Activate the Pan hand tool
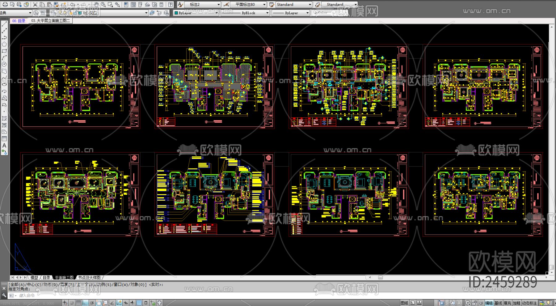 point(96,5)
